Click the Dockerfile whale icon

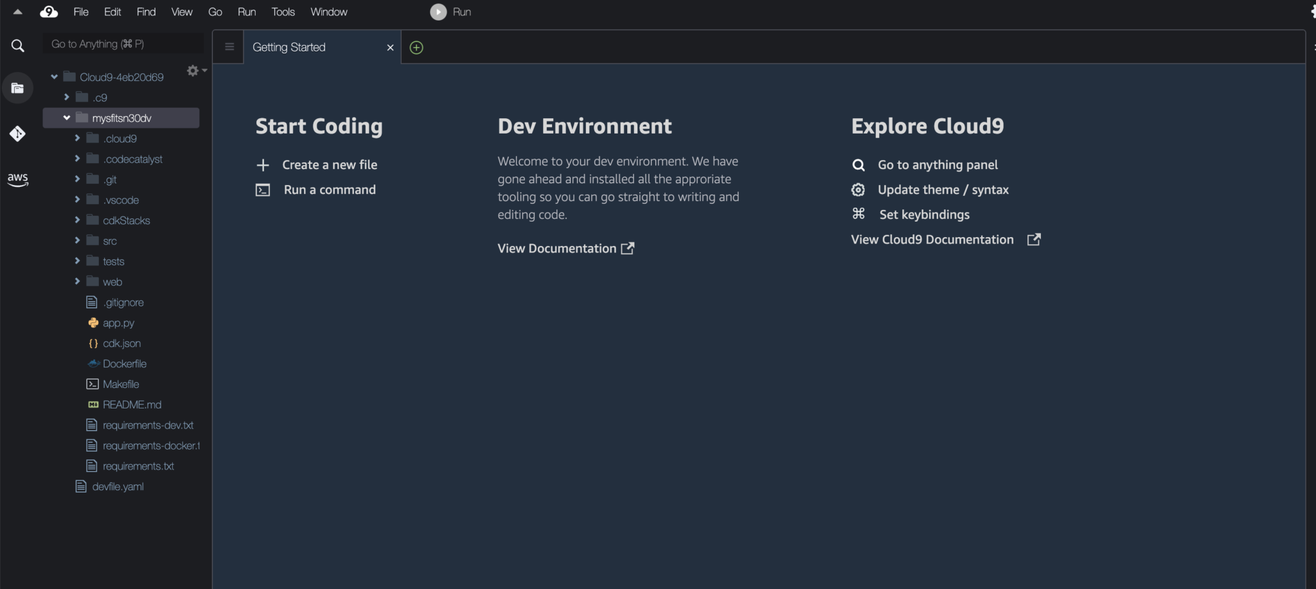tap(94, 364)
